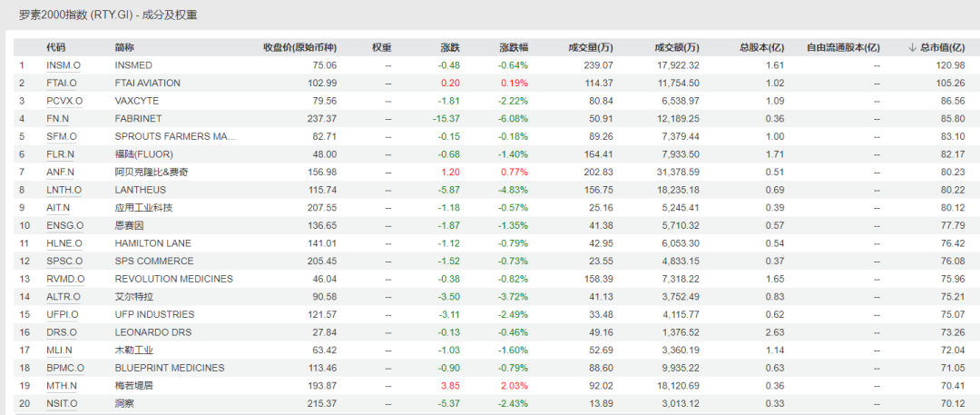Click the 涨跌幅 column header
The height and width of the screenshot is (415, 980).
tap(514, 47)
